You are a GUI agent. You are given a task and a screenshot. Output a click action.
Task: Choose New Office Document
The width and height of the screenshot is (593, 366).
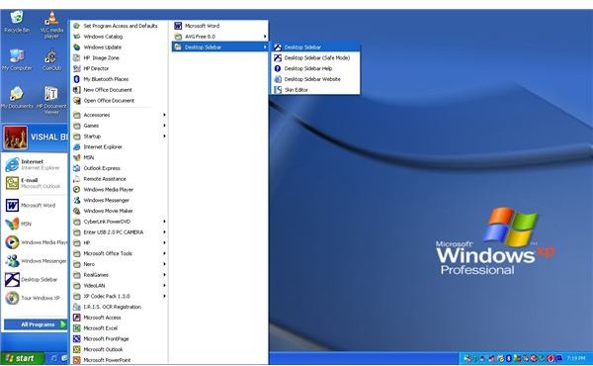point(120,90)
